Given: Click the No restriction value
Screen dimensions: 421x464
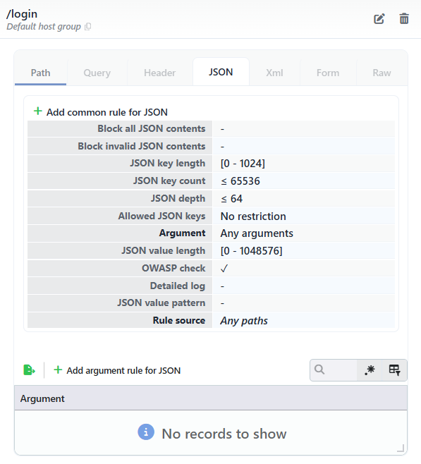Looking at the screenshot, I should pyautogui.click(x=253, y=216).
